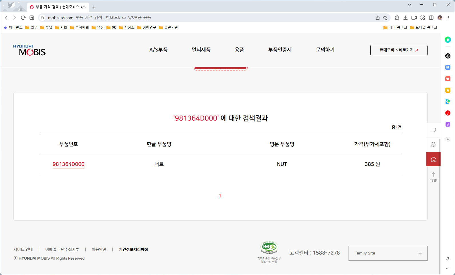
Task: Open the screen capture tool
Action: [x=423, y=18]
